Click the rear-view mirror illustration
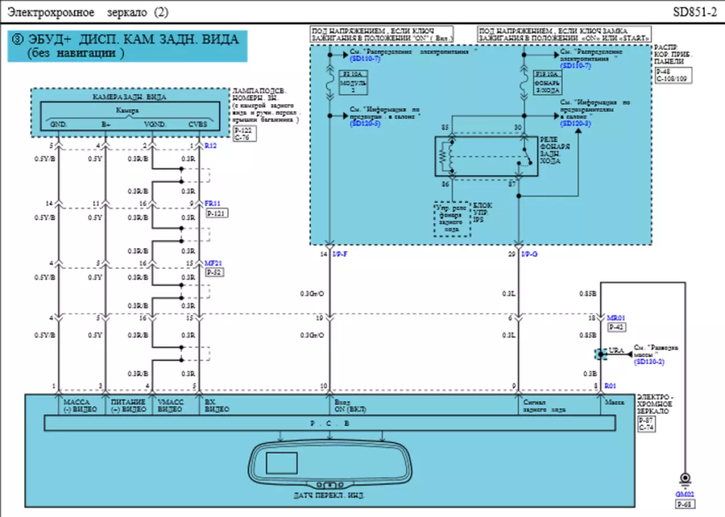 point(329,464)
